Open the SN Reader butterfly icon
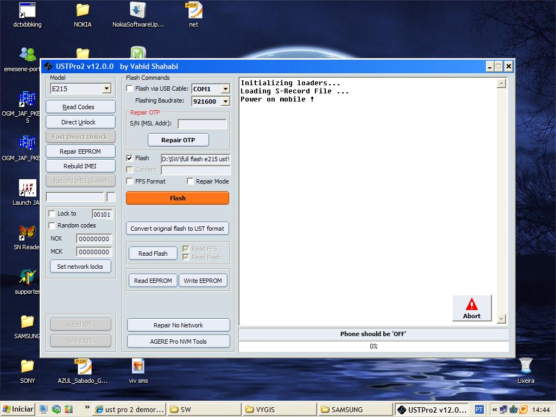Image resolution: width=556 pixels, height=417 pixels. point(27,237)
